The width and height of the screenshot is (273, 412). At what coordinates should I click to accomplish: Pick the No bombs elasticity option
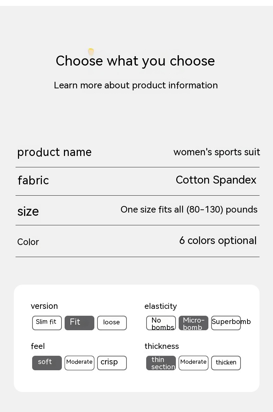(x=161, y=323)
